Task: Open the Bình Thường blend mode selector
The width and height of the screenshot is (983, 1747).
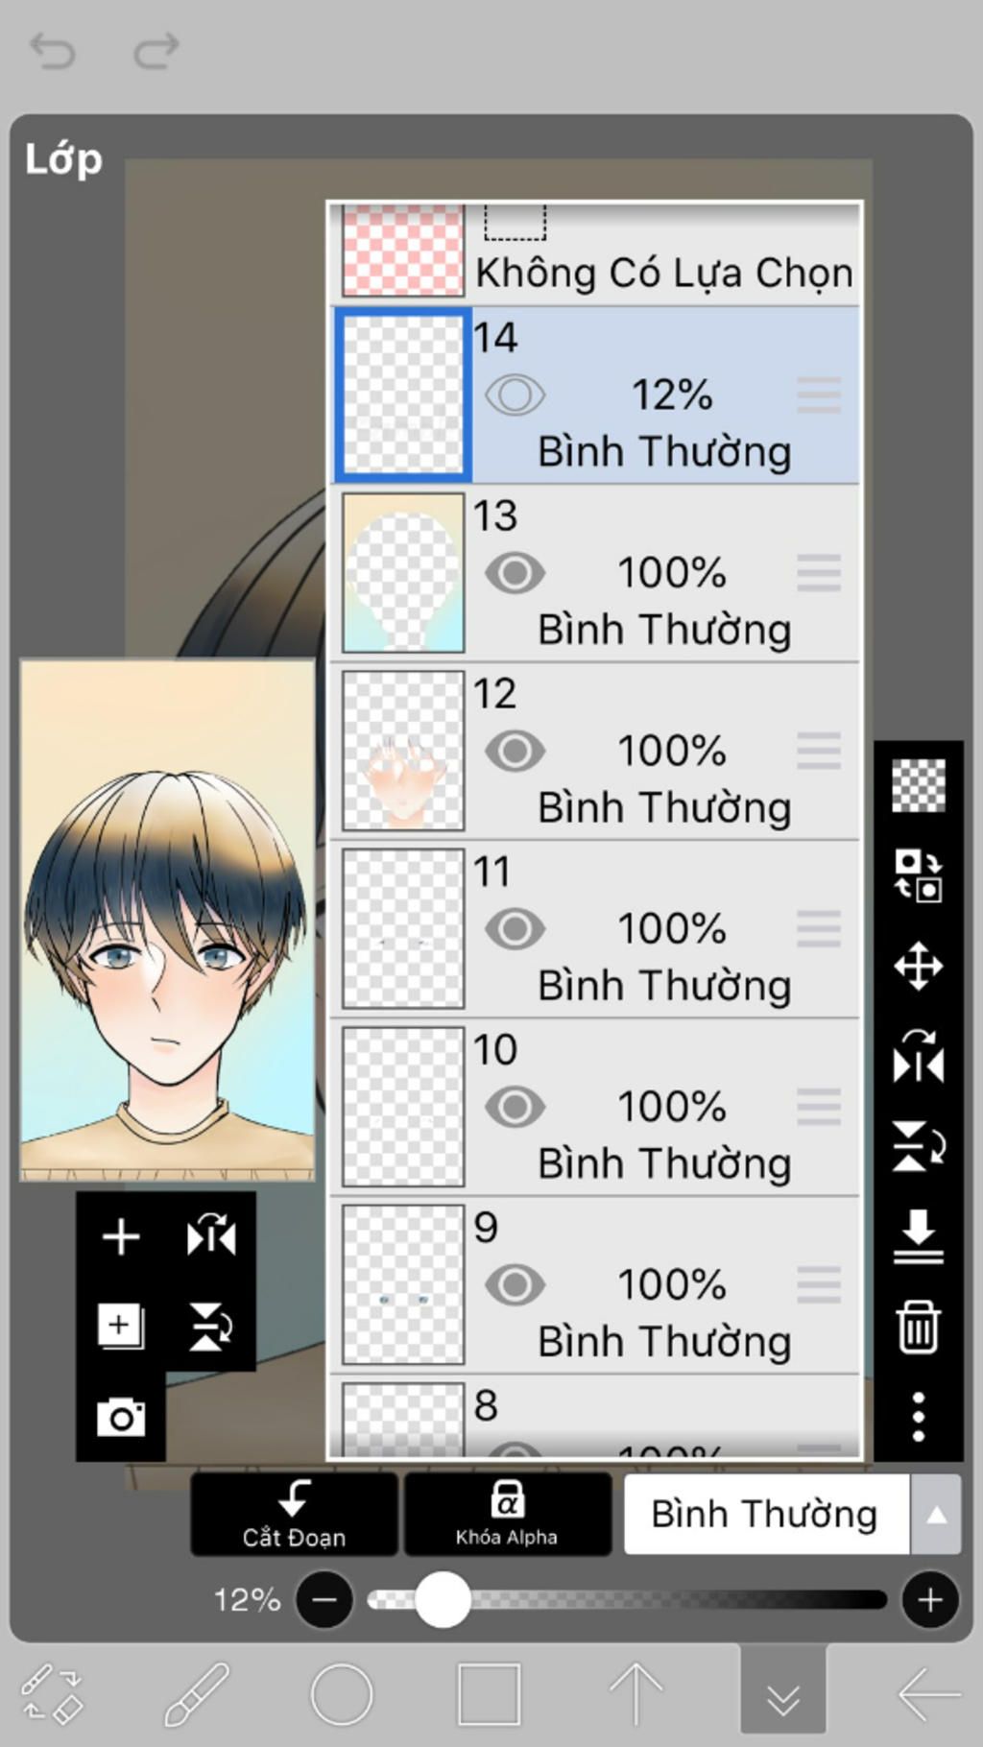Action: point(766,1515)
